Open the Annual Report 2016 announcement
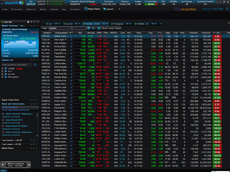The width and height of the screenshot is (230, 172). point(14,120)
